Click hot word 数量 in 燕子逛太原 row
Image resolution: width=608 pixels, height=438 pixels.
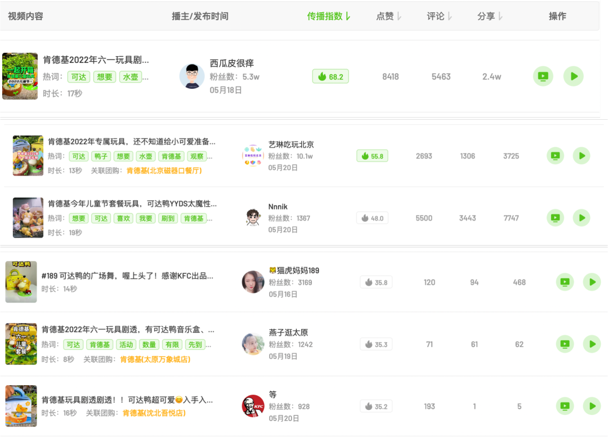tap(149, 345)
